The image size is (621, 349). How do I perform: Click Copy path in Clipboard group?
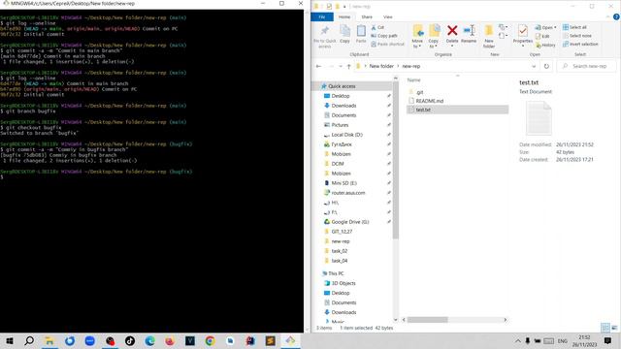tap(384, 36)
